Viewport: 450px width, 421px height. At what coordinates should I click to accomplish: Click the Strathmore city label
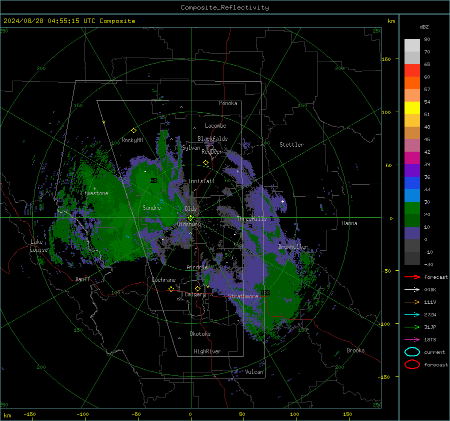243,296
